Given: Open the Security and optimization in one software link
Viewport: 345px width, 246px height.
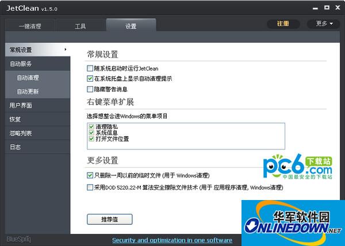Looking at the screenshot, I should click(172, 240).
